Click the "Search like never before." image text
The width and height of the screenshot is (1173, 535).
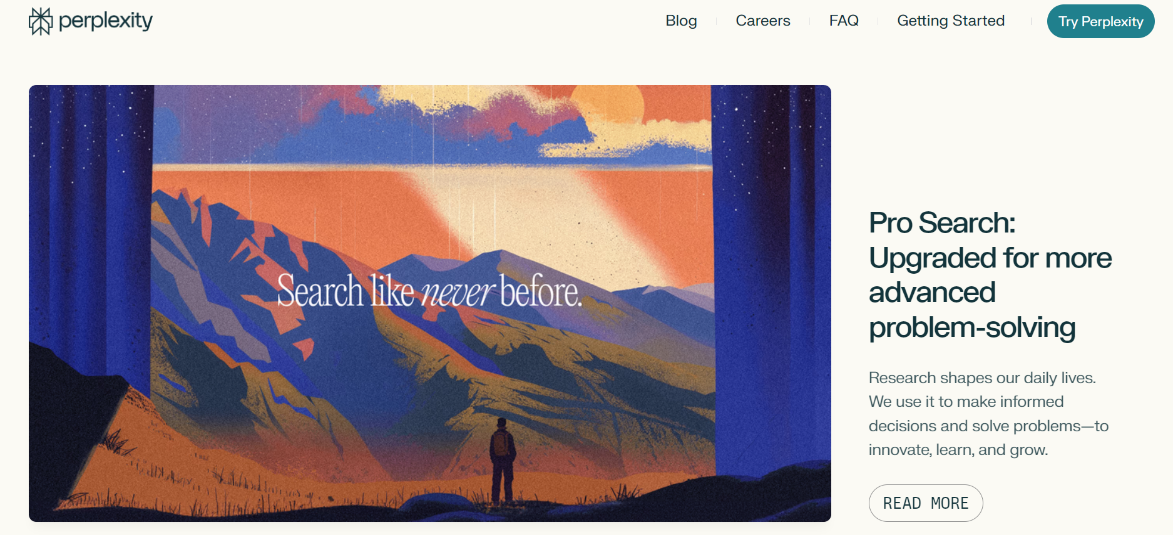point(429,291)
